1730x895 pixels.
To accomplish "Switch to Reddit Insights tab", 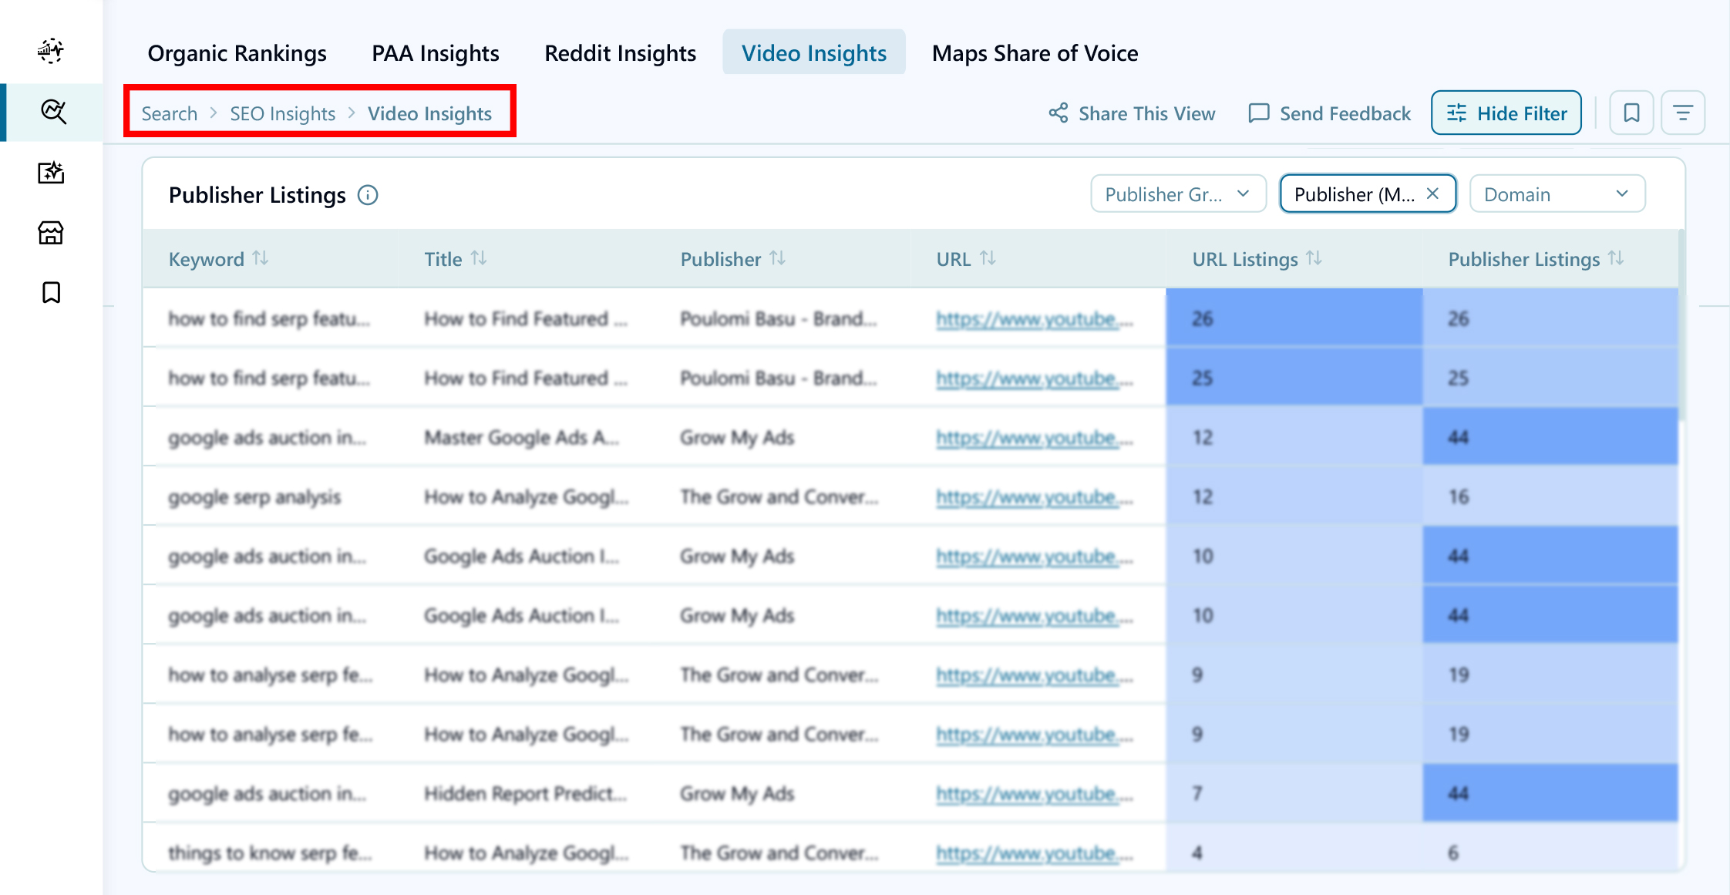I will tap(620, 52).
